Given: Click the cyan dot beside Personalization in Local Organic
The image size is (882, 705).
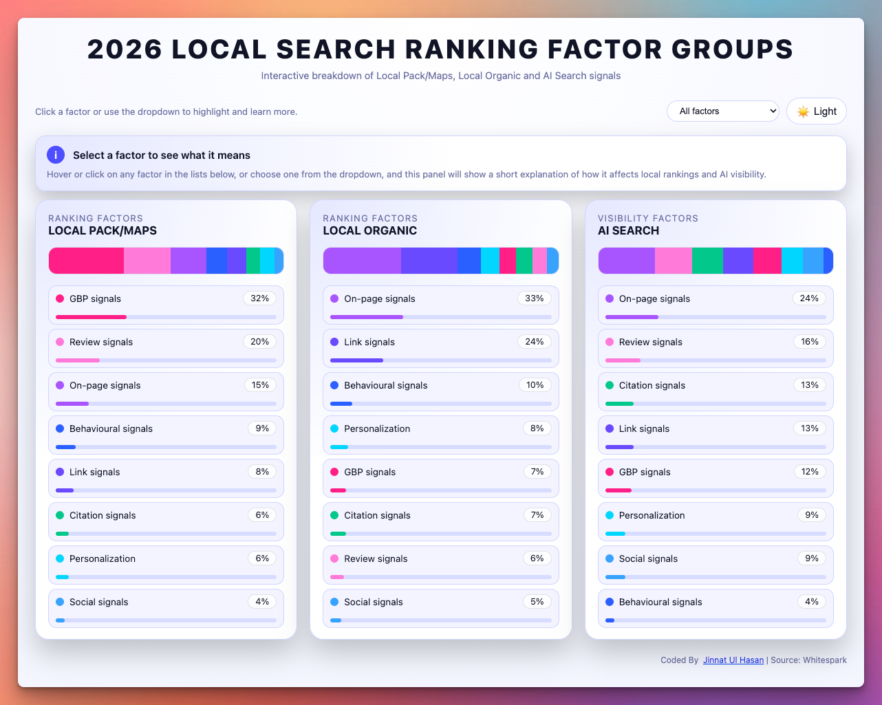Looking at the screenshot, I should click(x=333, y=428).
